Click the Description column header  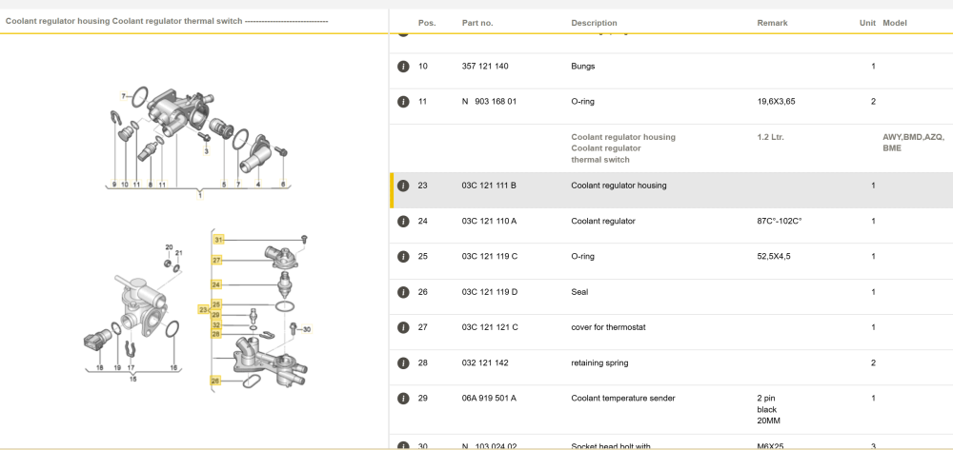[594, 23]
